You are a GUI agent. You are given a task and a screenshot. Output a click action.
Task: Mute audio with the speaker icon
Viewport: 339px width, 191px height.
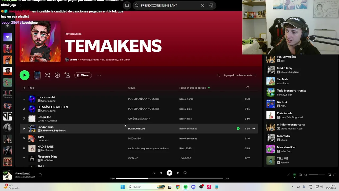pyautogui.click(x=306, y=175)
